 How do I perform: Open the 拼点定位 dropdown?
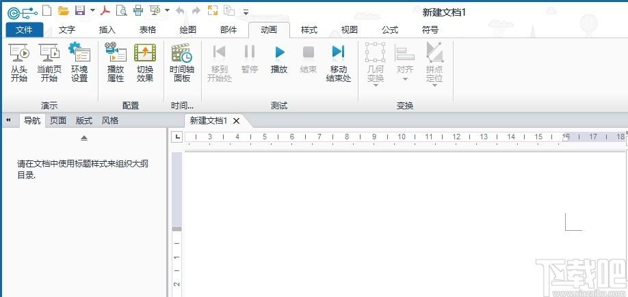[434, 65]
